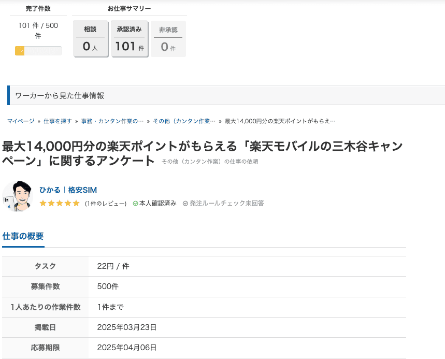Click the gray 発注ルールチェック未回答 check icon
This screenshot has width=445, height=359.
coord(185,204)
